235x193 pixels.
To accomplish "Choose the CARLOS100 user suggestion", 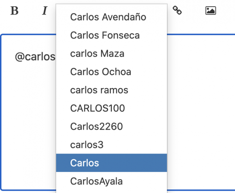I will click(x=111, y=108).
